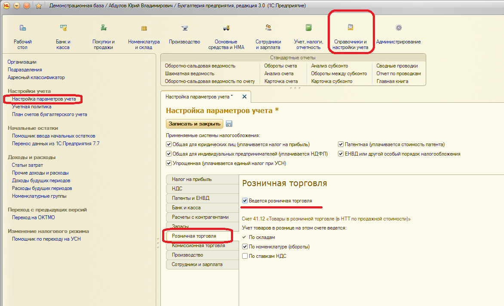Click the favorites star icon in title bar

39,6
